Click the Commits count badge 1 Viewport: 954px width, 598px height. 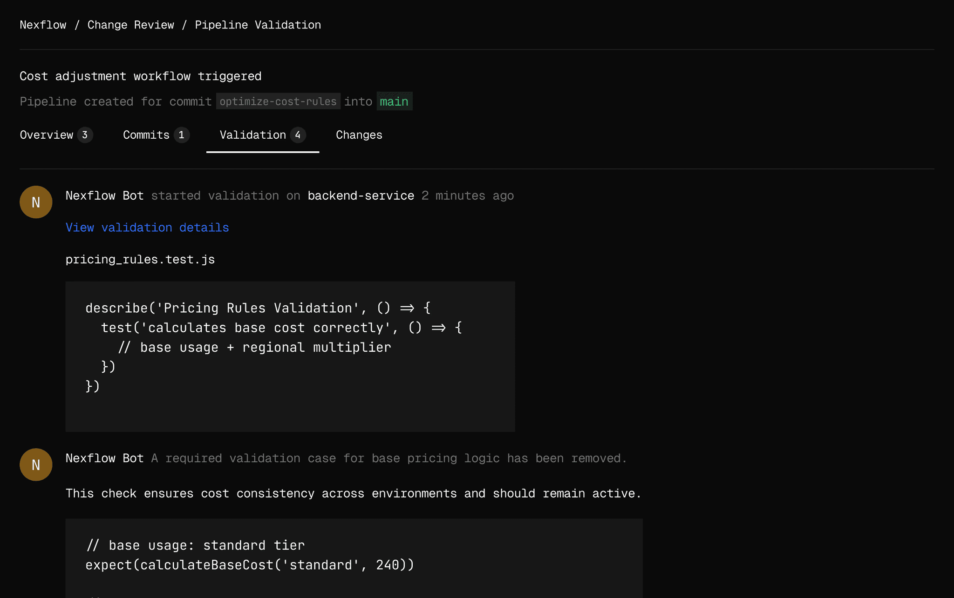pyautogui.click(x=181, y=135)
